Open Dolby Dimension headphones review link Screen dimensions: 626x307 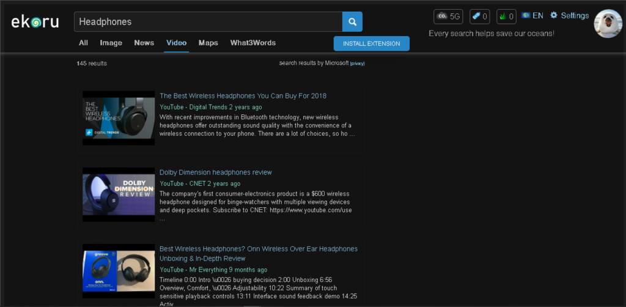click(x=216, y=172)
